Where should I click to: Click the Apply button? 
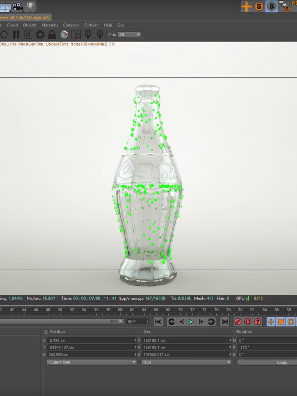pyautogui.click(x=267, y=363)
